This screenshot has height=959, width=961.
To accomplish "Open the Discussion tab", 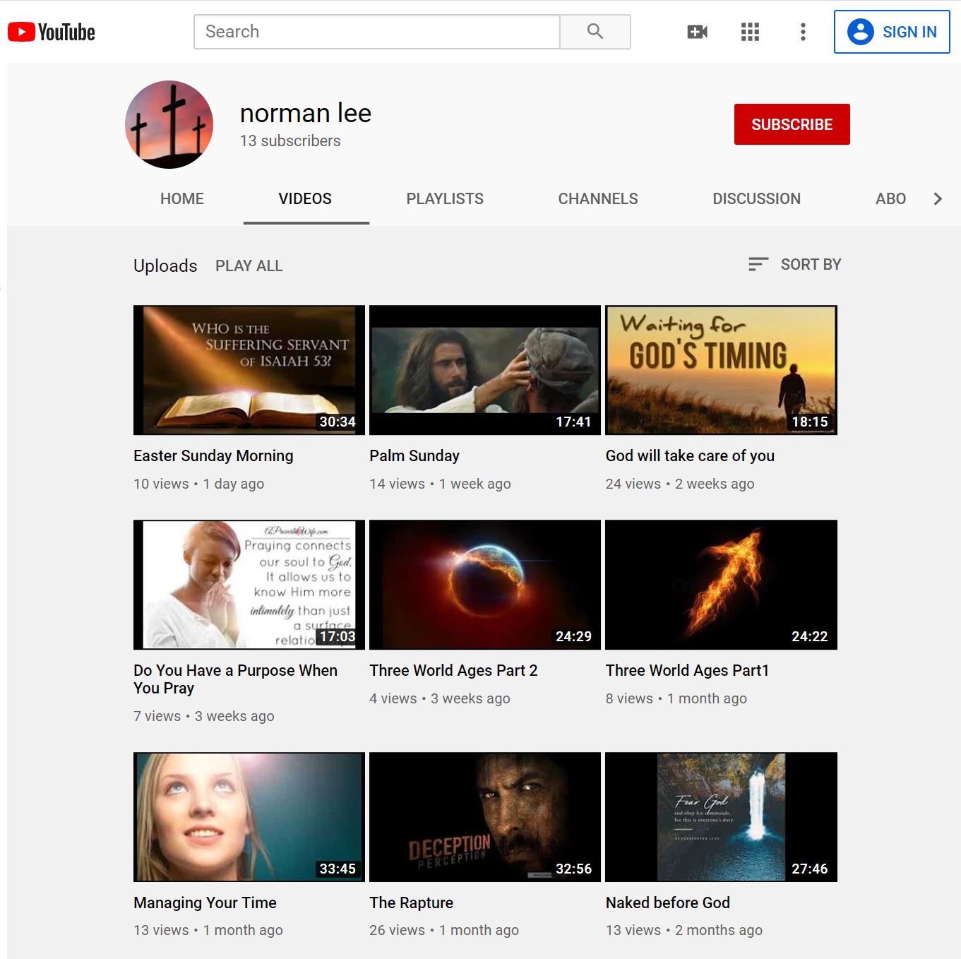I will [x=756, y=199].
